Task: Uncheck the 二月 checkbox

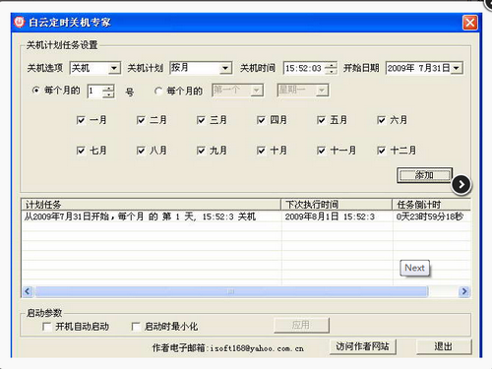Action: (x=141, y=120)
